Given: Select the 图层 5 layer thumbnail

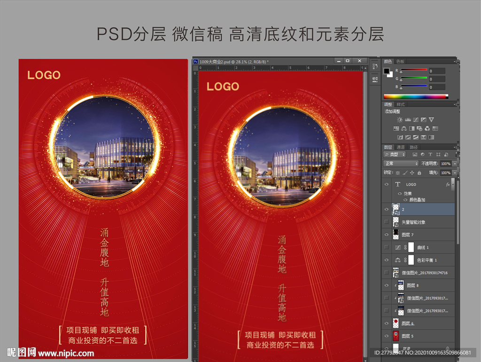Looking at the screenshot, I should pos(396,336).
